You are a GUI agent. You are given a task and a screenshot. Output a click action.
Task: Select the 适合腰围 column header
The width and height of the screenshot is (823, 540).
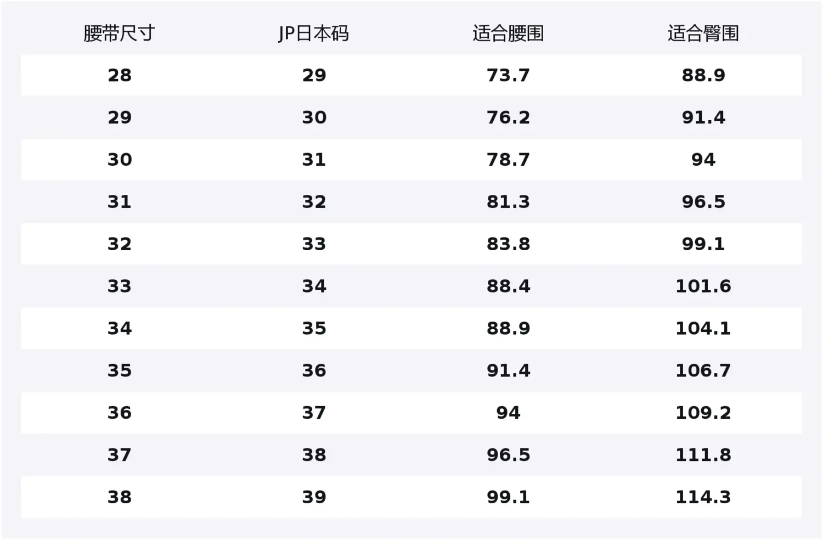tap(508, 33)
